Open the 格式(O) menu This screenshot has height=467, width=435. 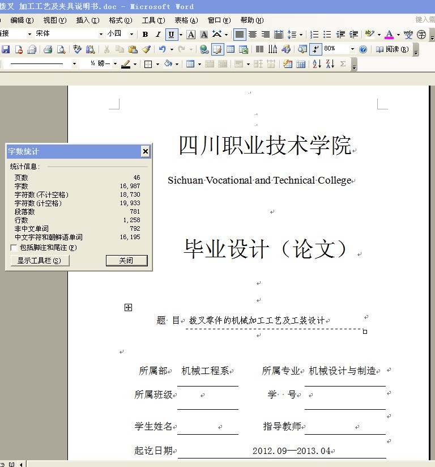pos(120,20)
